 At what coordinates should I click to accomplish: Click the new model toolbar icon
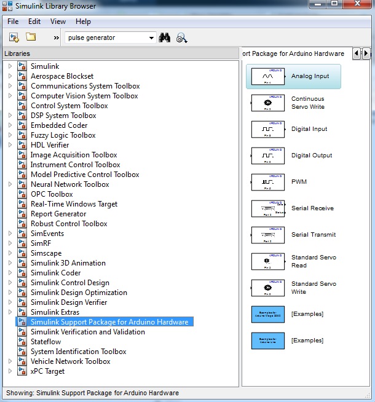(x=14, y=37)
